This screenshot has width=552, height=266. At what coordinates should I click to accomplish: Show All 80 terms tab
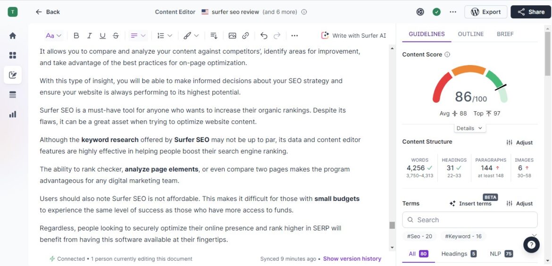tap(418, 254)
